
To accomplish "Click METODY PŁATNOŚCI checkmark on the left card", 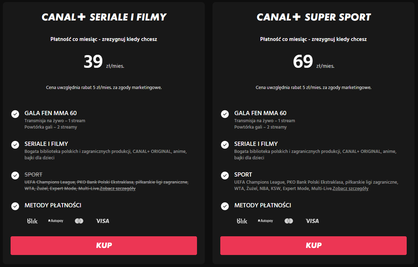I will tap(15, 206).
